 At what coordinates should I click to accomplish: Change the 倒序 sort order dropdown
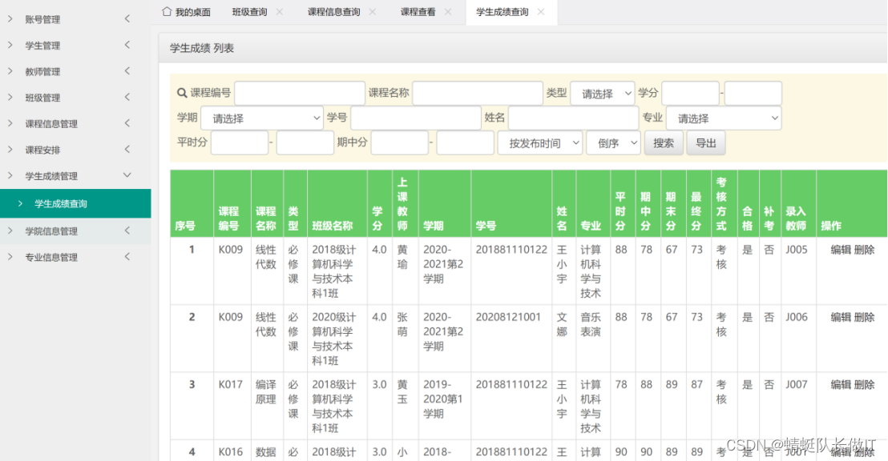click(x=613, y=143)
